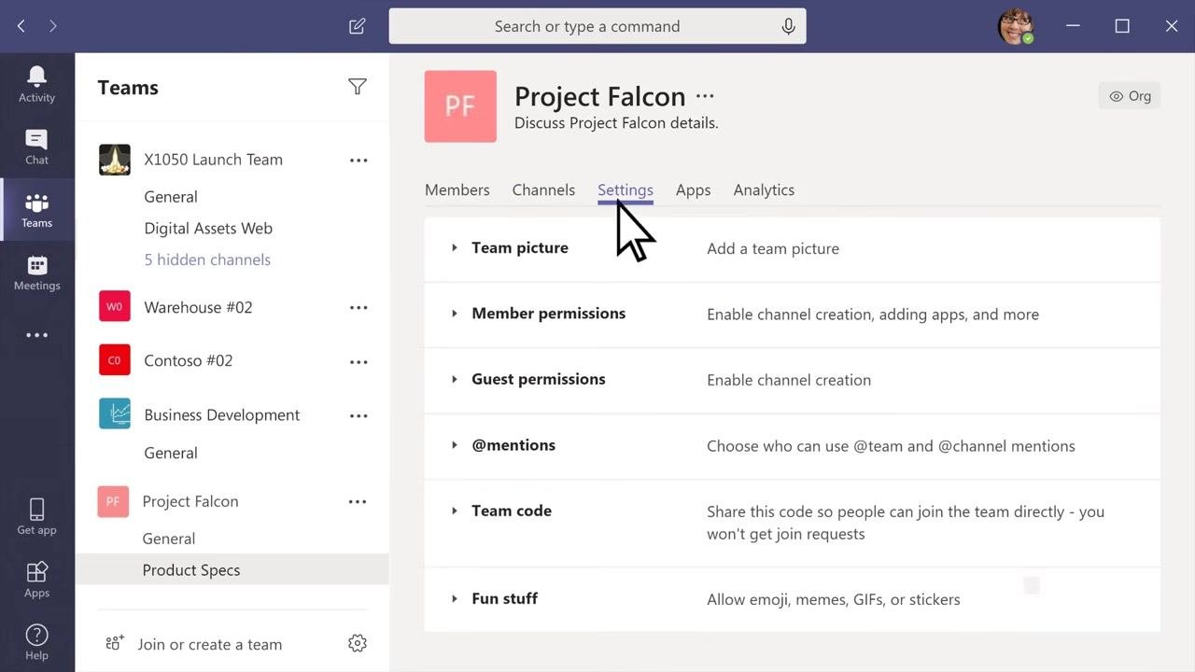
Task: Show the 5 hidden channels
Action: tap(207, 259)
